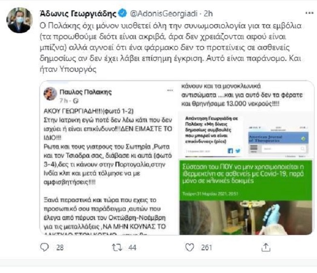Open the American Journal of Therapeutics thumbnail
317x273 pixels.
(x=278, y=141)
